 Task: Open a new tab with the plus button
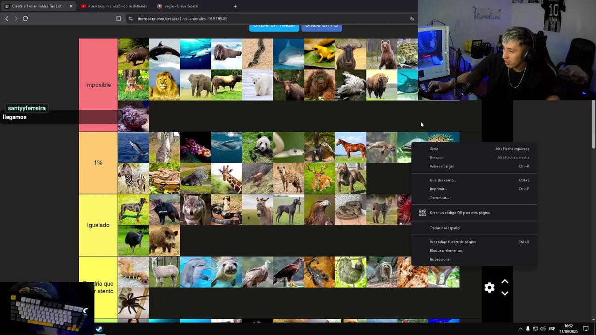coord(235,6)
